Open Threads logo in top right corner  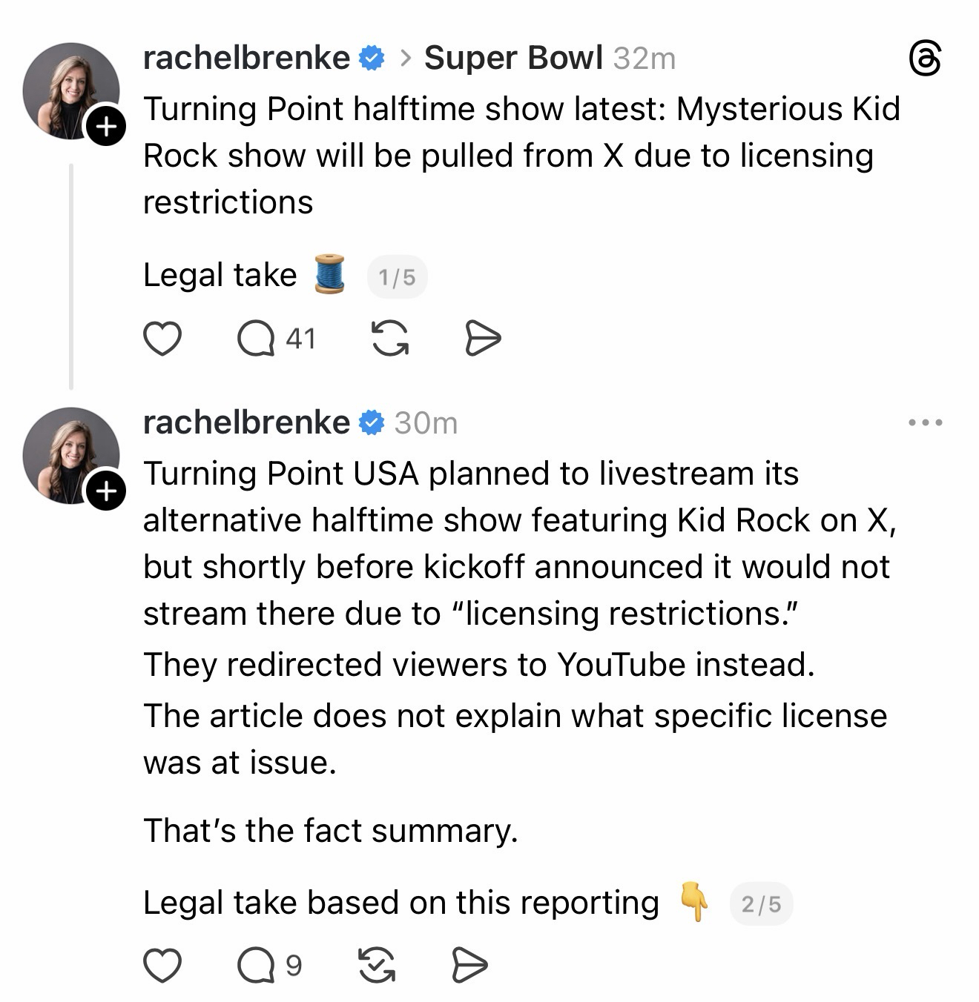(925, 59)
